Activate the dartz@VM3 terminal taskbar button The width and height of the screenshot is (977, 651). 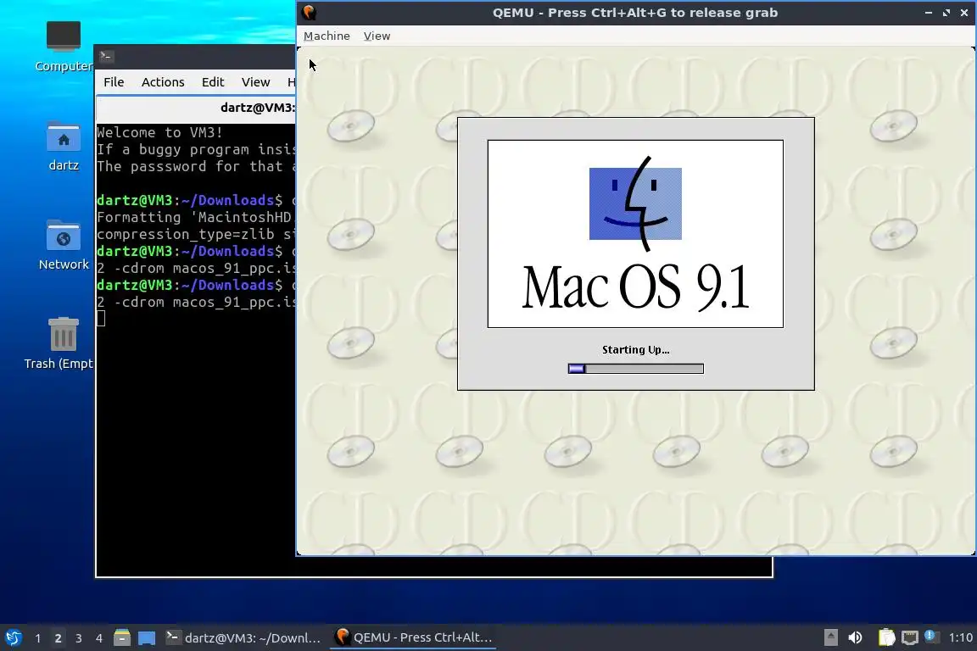243,637
